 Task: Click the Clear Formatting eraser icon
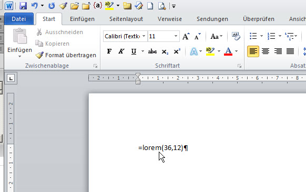pyautogui.click(x=236, y=36)
